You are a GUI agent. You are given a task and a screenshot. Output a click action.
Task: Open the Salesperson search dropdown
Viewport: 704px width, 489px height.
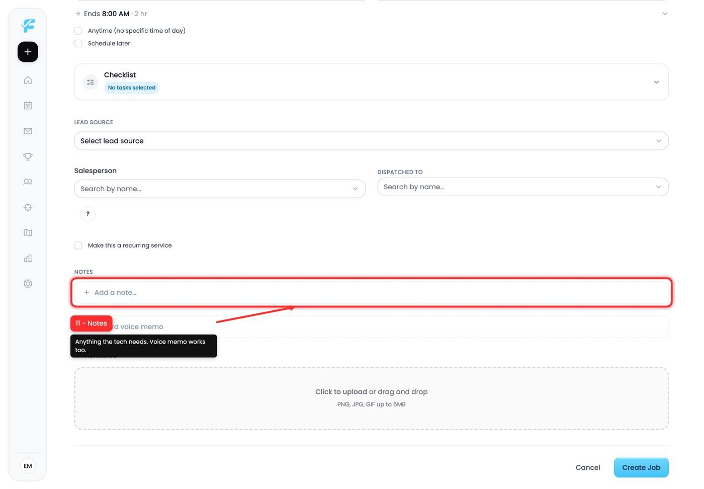(220, 189)
